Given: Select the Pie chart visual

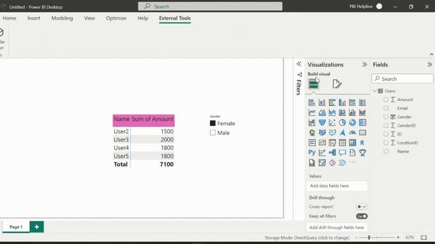Looking at the screenshot, I should [x=343, y=123].
